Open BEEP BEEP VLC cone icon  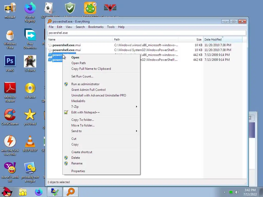tap(30, 144)
